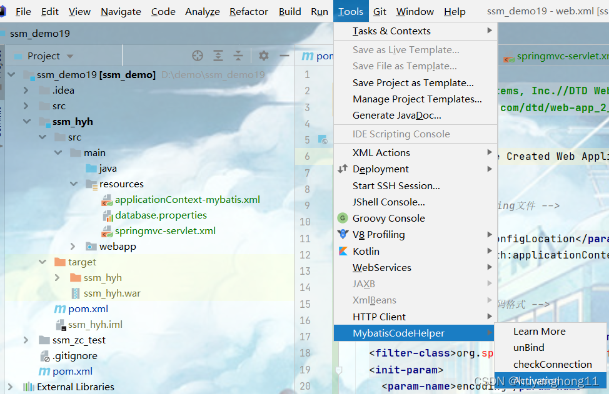The width and height of the screenshot is (609, 394).
Task: Click the Kotlin logo icon
Action: coord(343,251)
